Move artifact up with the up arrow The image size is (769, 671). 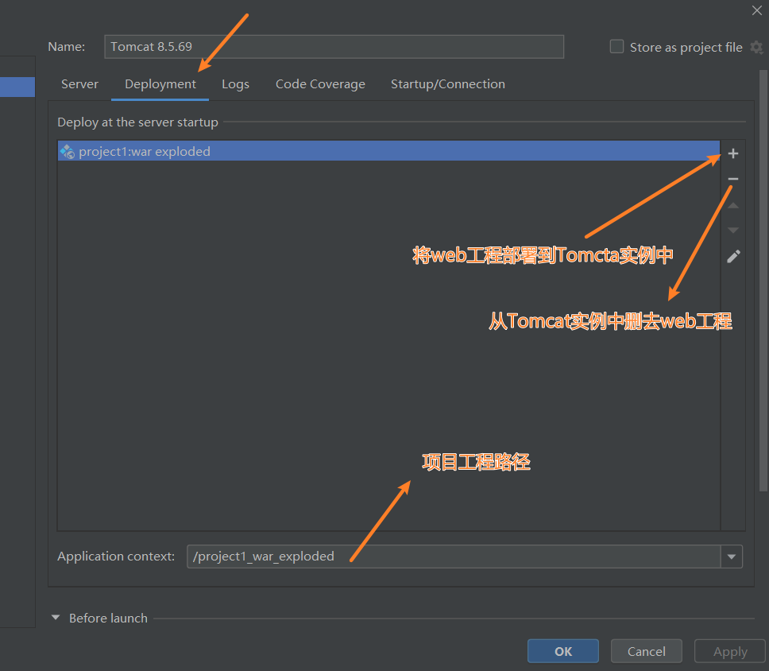tap(732, 206)
